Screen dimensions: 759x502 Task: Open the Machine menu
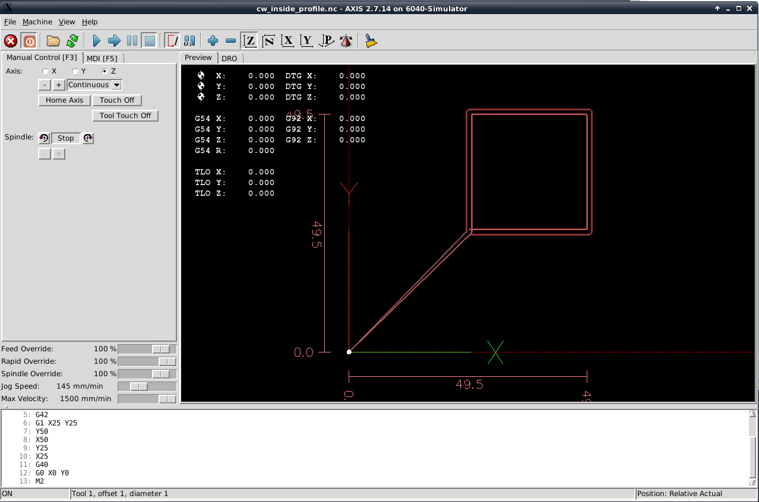point(37,22)
